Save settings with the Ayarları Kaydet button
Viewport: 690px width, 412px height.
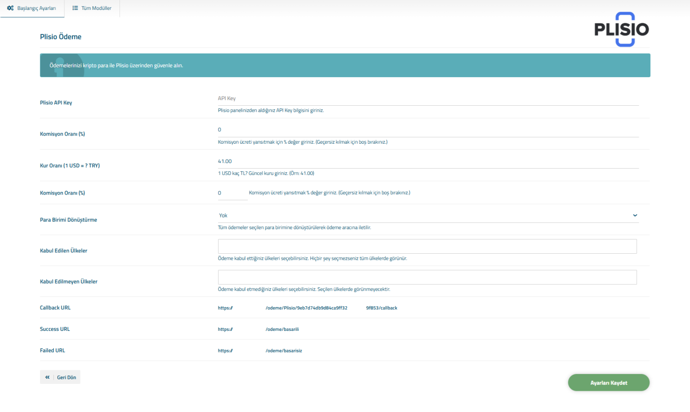point(608,383)
